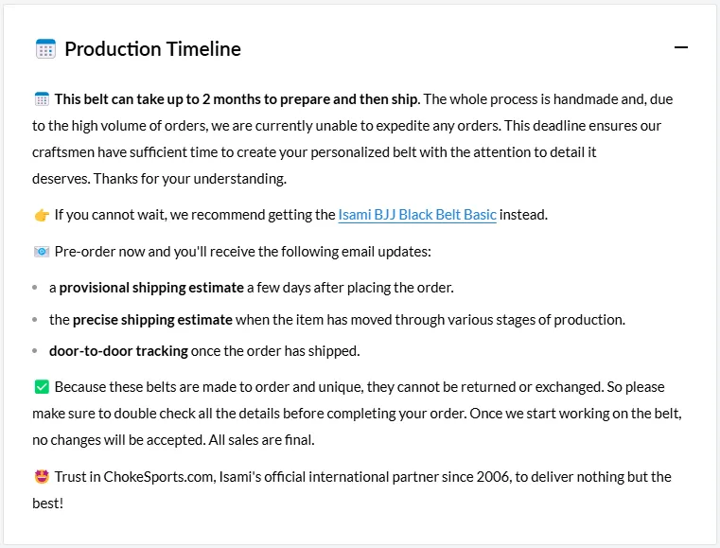Click the first bullet point marker
720x548 pixels.
[35, 288]
